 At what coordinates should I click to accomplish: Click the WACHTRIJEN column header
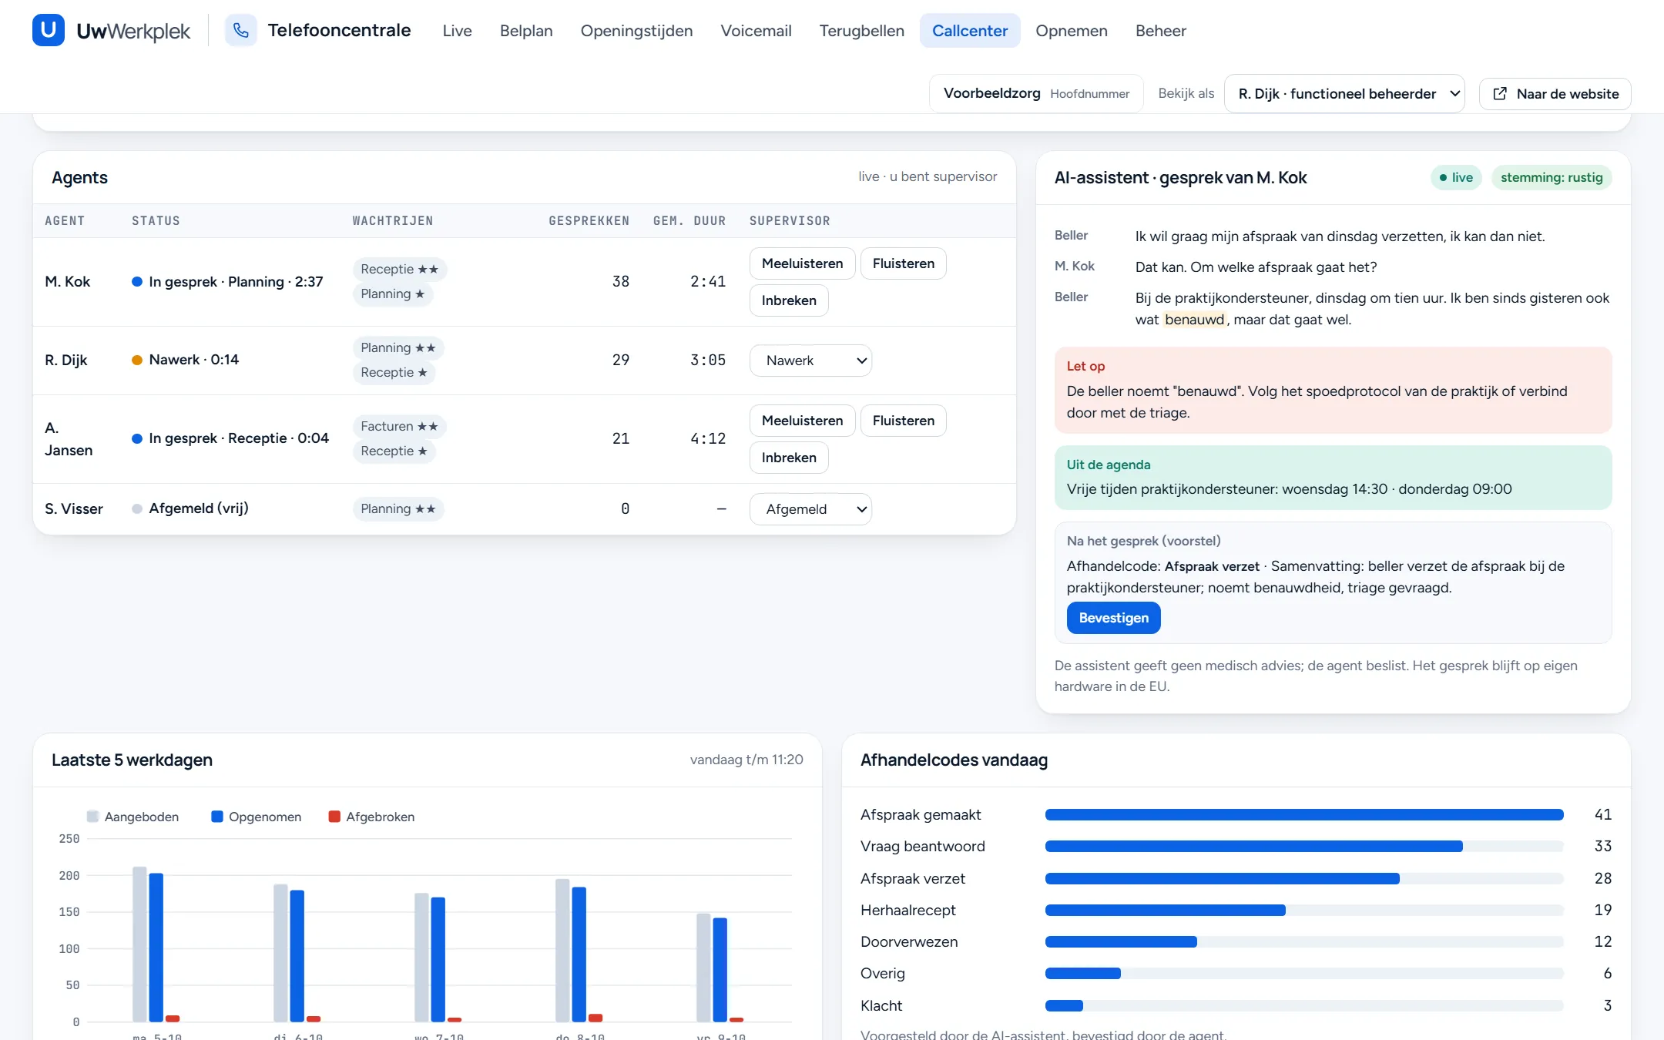click(393, 221)
